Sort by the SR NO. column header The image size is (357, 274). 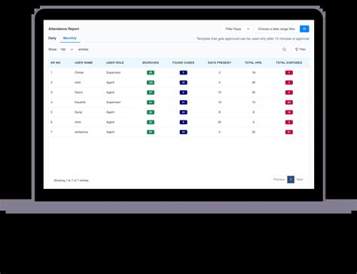pos(56,62)
